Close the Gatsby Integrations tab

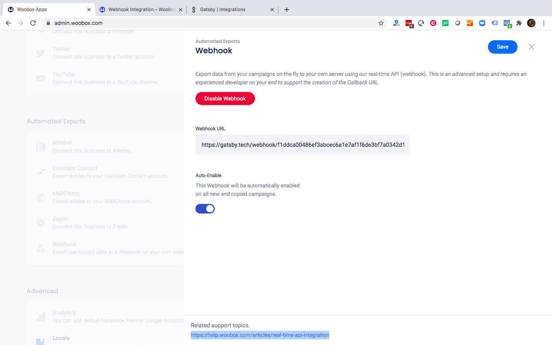point(272,10)
